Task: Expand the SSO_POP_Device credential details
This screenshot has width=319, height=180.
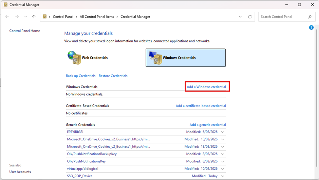Action: click(x=223, y=176)
